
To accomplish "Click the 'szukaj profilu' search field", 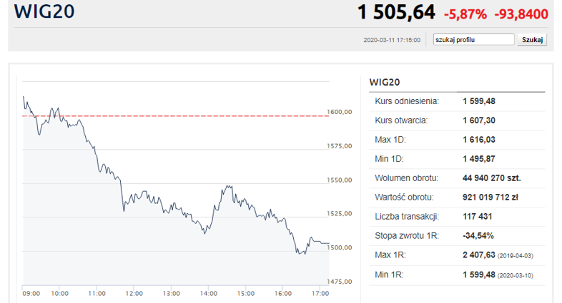I will pyautogui.click(x=473, y=40).
